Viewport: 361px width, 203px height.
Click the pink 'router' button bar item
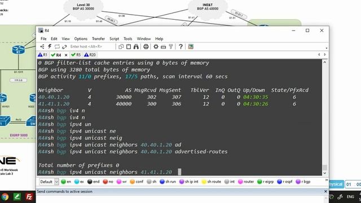tap(246, 182)
